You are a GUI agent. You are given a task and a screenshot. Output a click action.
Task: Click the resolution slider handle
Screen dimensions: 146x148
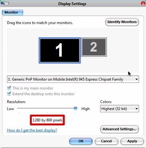(75, 108)
